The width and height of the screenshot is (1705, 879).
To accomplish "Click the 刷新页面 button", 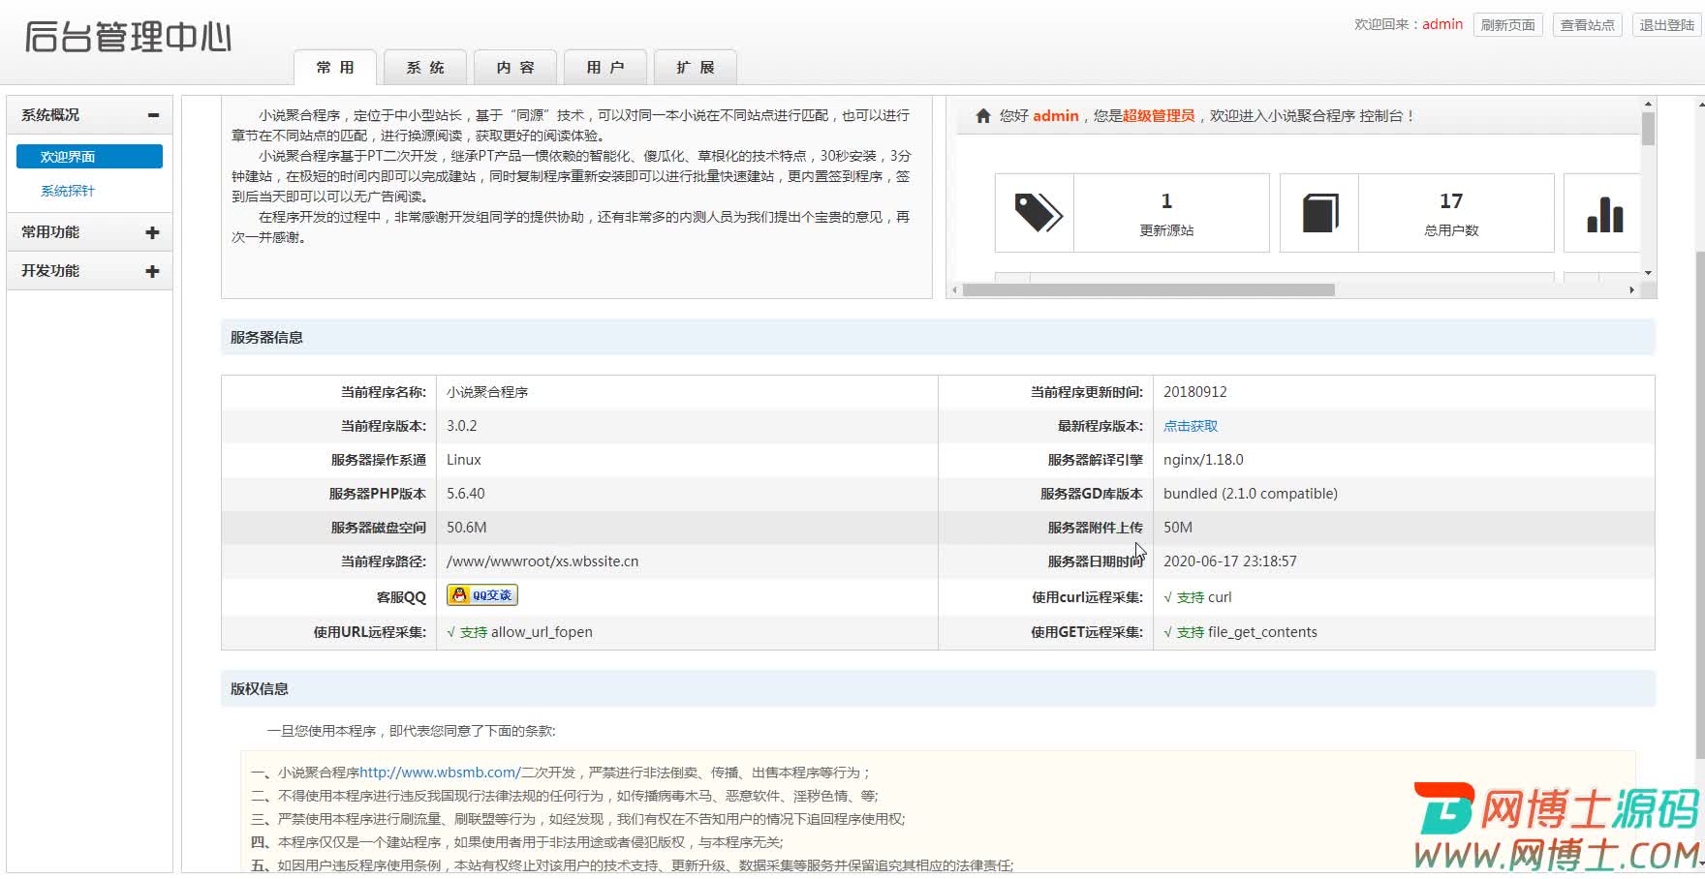I will pos(1508,25).
